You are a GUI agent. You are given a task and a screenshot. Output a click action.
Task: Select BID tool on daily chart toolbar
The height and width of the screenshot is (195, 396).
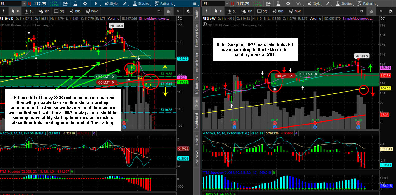[75, 11]
